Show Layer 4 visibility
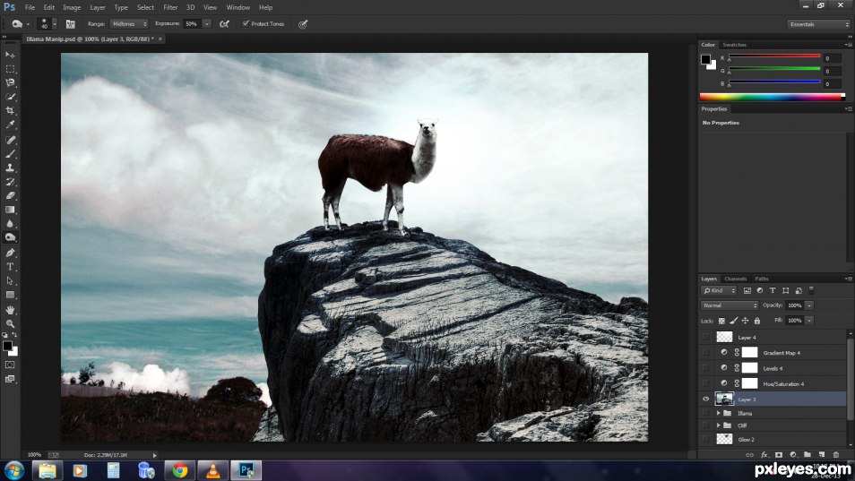This screenshot has height=481, width=855. pyautogui.click(x=705, y=337)
